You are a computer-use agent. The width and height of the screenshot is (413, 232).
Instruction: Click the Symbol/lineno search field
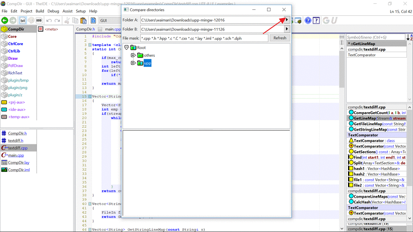(375, 37)
